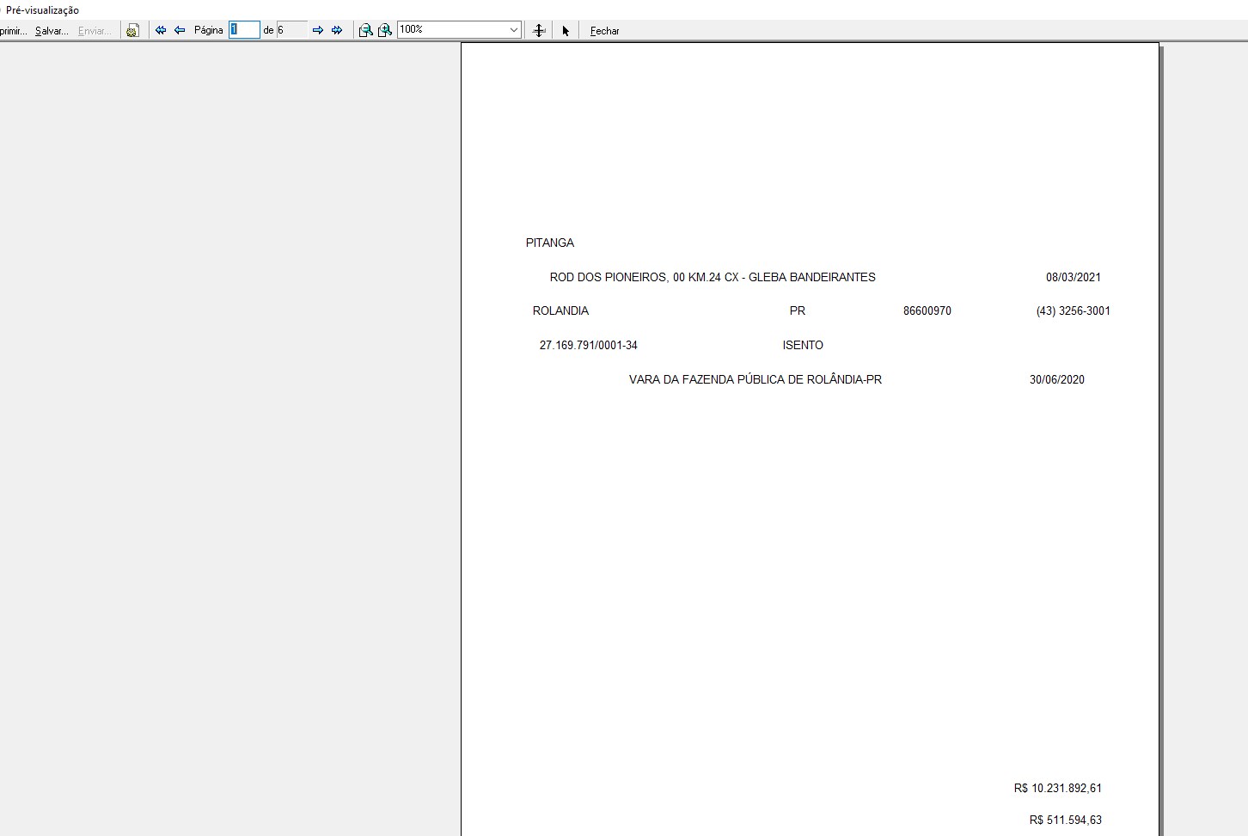1248x836 pixels.
Task: Jump to the last page
Action: [x=337, y=30]
